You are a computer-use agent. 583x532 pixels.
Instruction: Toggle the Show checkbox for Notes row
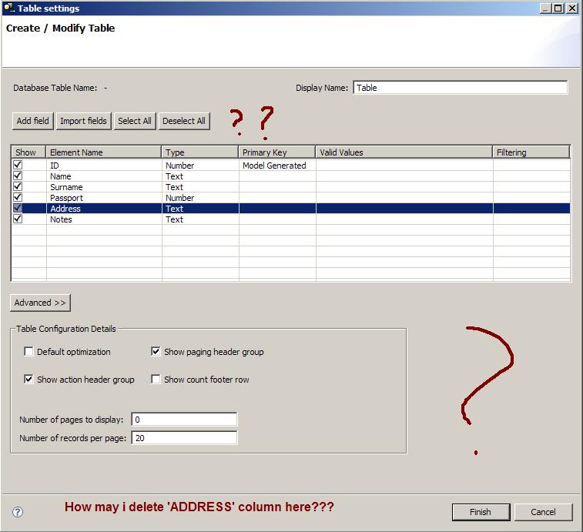[18, 219]
